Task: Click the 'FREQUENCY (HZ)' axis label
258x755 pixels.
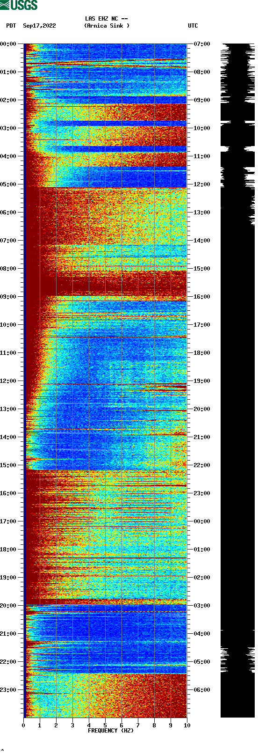Action: click(x=111, y=731)
